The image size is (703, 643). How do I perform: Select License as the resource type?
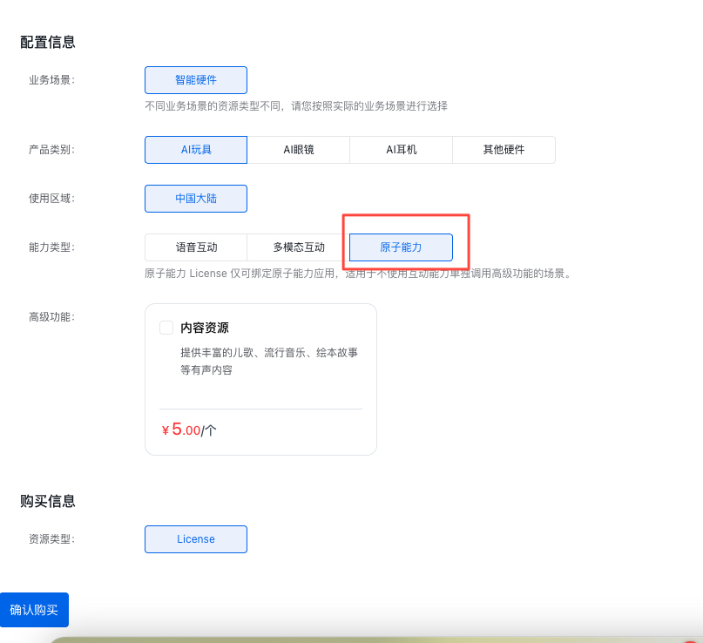pos(196,539)
